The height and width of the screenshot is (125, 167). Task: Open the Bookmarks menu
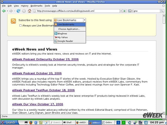pyautogui.click(x=37, y=6)
